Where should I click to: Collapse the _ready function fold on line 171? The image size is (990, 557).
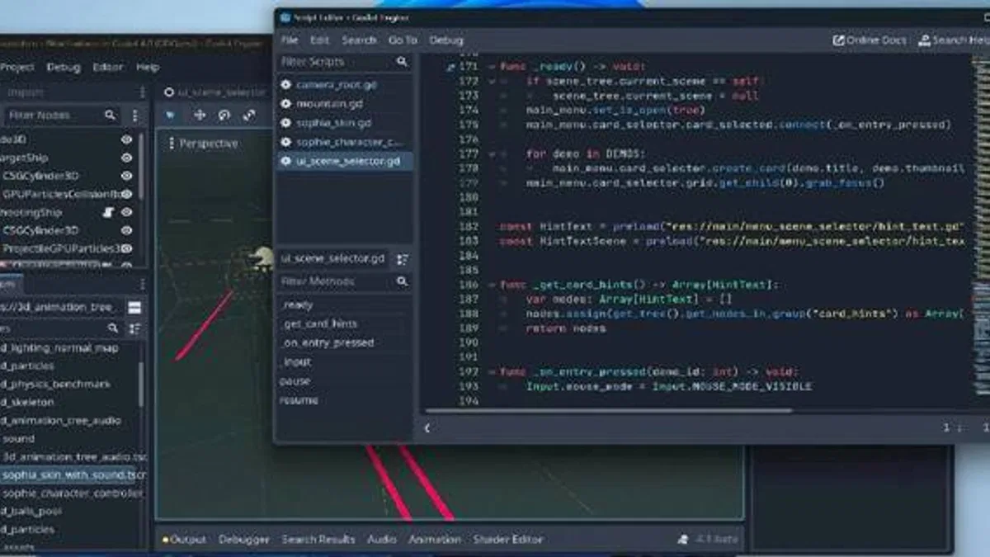point(492,67)
